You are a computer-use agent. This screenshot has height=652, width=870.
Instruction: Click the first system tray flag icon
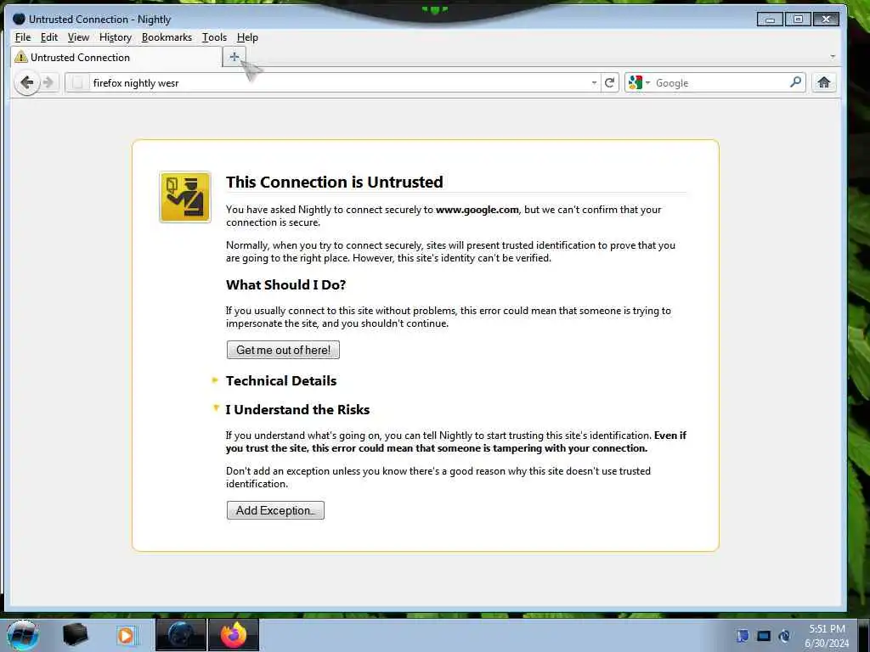pos(743,635)
